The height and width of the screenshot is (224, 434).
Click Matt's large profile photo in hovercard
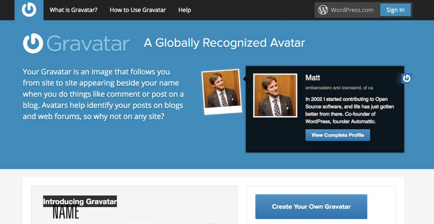tap(275, 95)
